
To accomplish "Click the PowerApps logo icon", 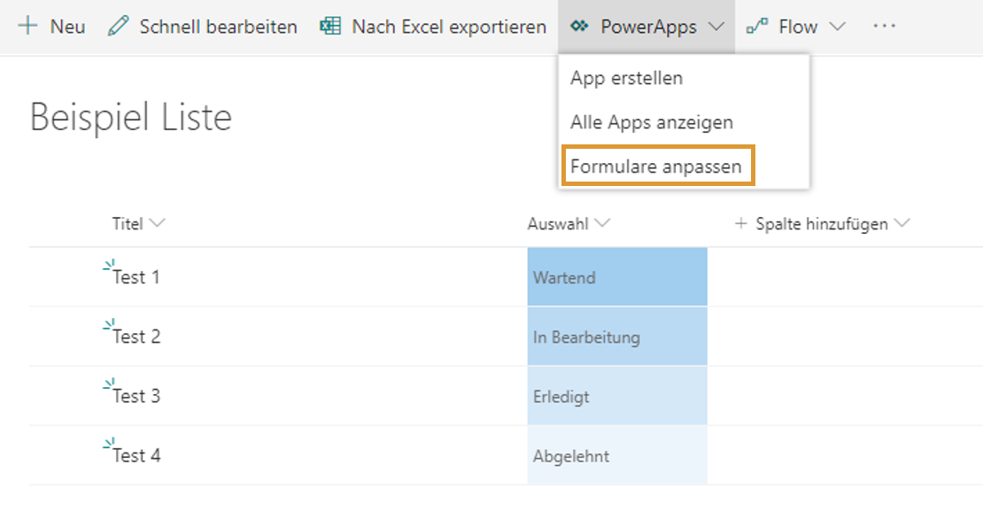I will click(x=580, y=27).
